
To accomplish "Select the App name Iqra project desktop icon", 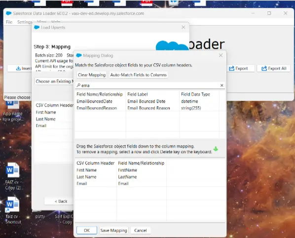I will coord(13,111).
